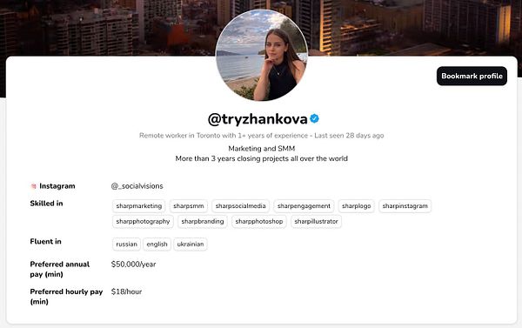Select the sharpphotoshop tag
522x328 pixels.
tap(259, 222)
